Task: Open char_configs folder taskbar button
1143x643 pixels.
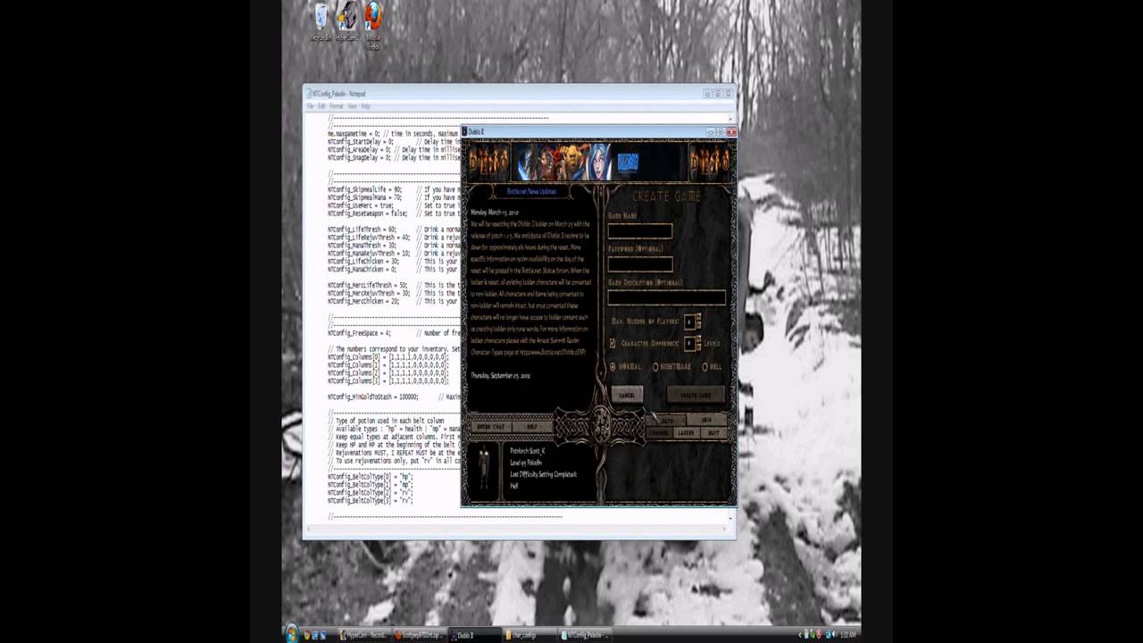Action: 531,635
